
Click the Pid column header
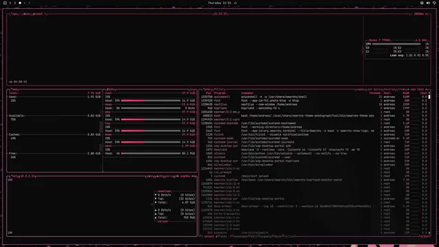point(209,93)
